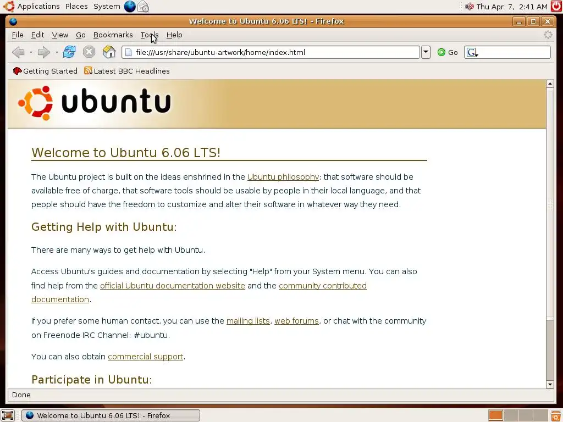Open the Places menu in top panel

(x=76, y=7)
